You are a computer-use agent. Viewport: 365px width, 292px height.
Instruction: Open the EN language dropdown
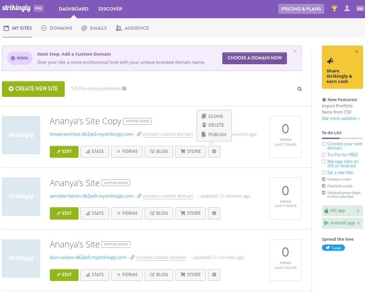pos(360,9)
